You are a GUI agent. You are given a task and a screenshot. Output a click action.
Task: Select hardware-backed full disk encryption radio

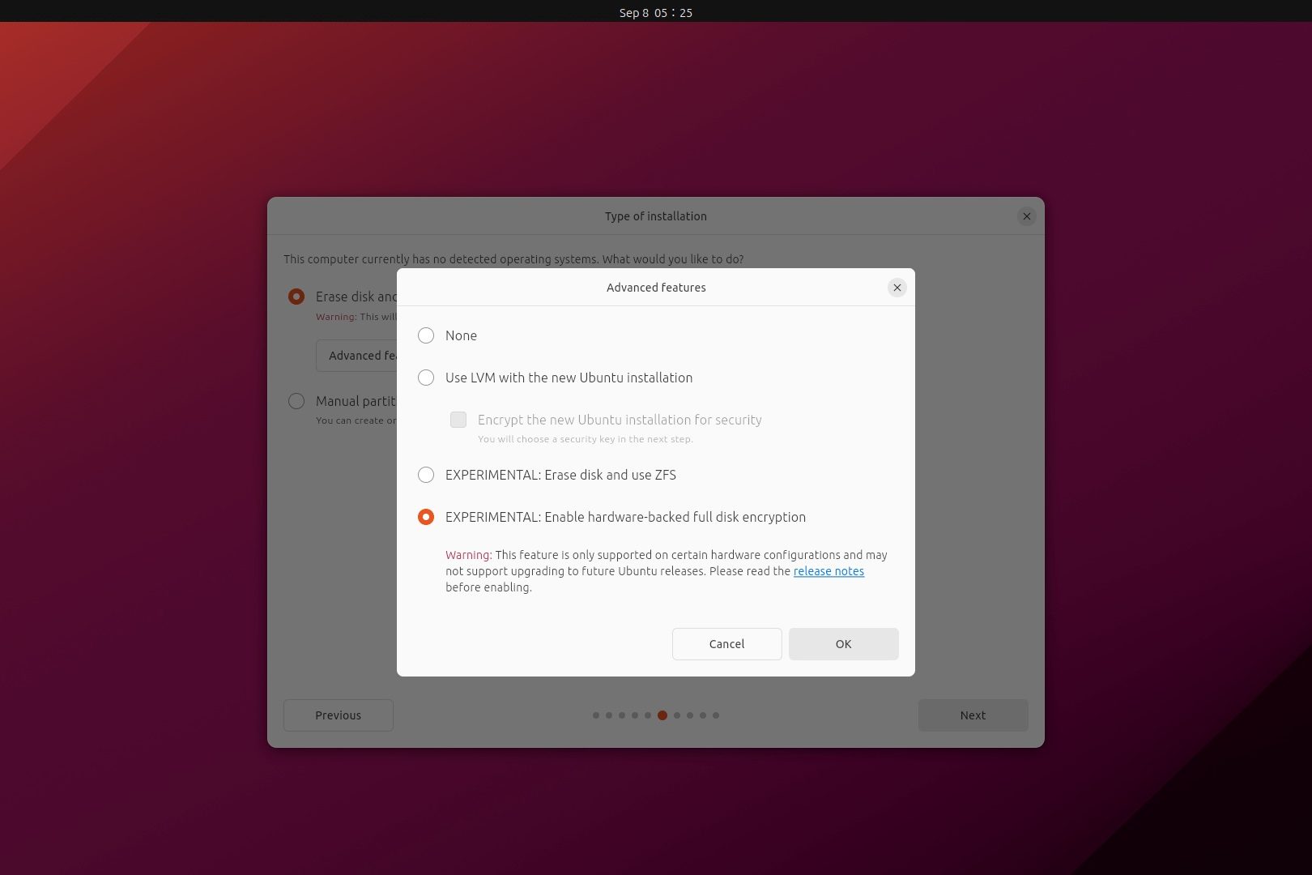click(x=426, y=517)
